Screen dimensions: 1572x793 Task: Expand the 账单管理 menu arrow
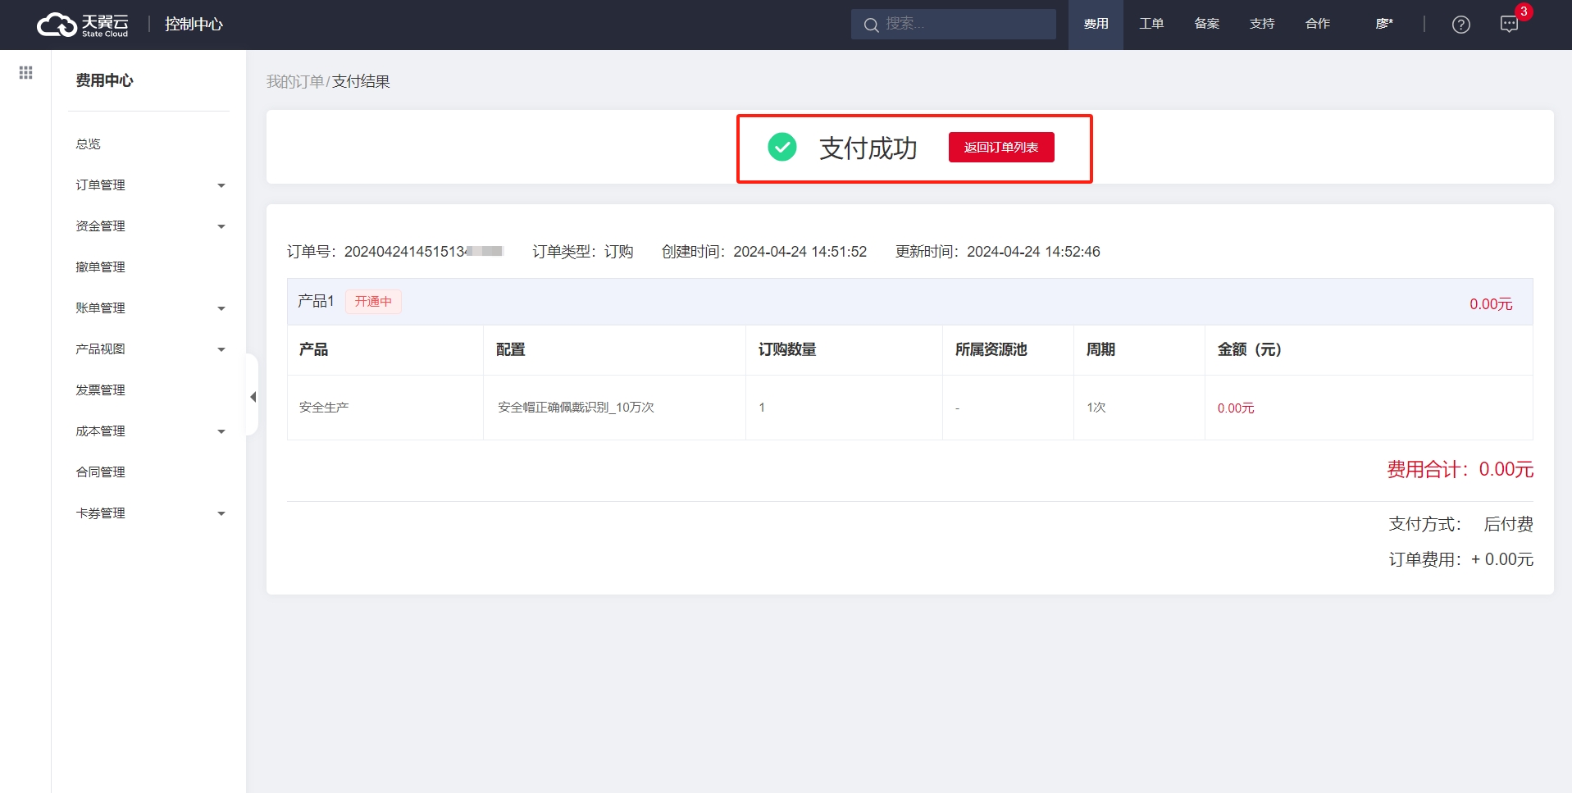click(x=221, y=308)
